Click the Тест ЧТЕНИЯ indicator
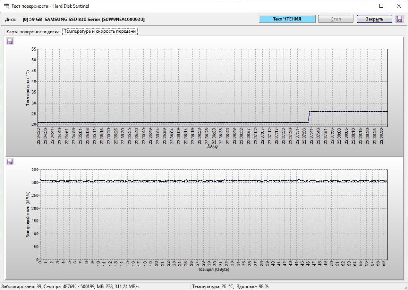 click(287, 19)
